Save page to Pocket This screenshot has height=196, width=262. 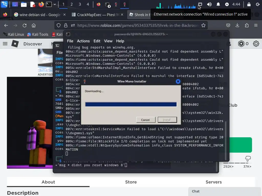point(228,25)
